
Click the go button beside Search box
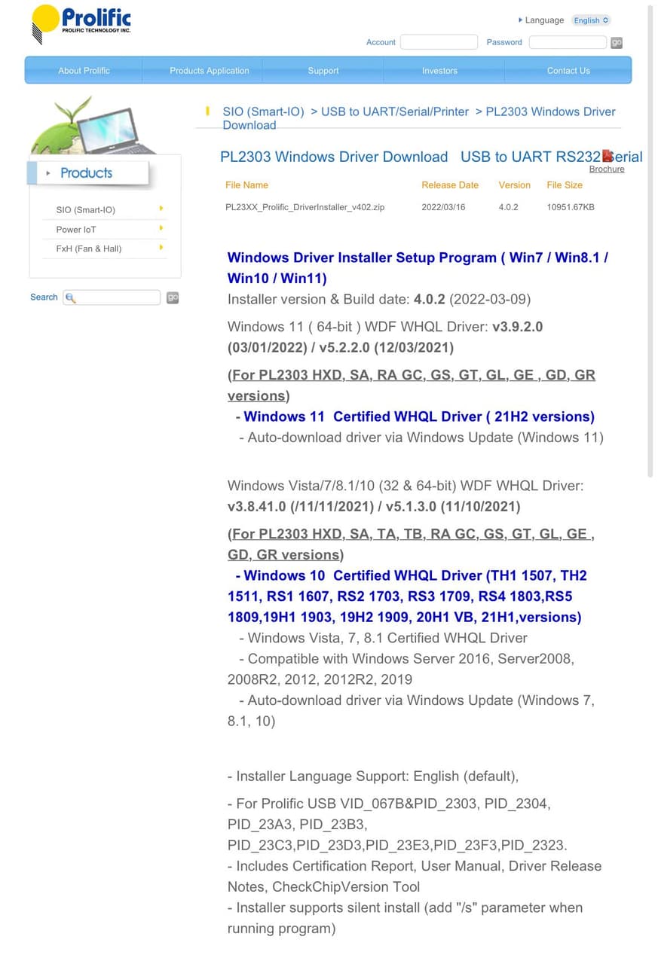point(173,297)
